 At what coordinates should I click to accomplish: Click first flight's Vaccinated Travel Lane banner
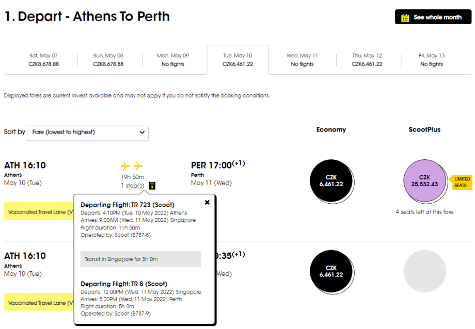[x=40, y=211]
